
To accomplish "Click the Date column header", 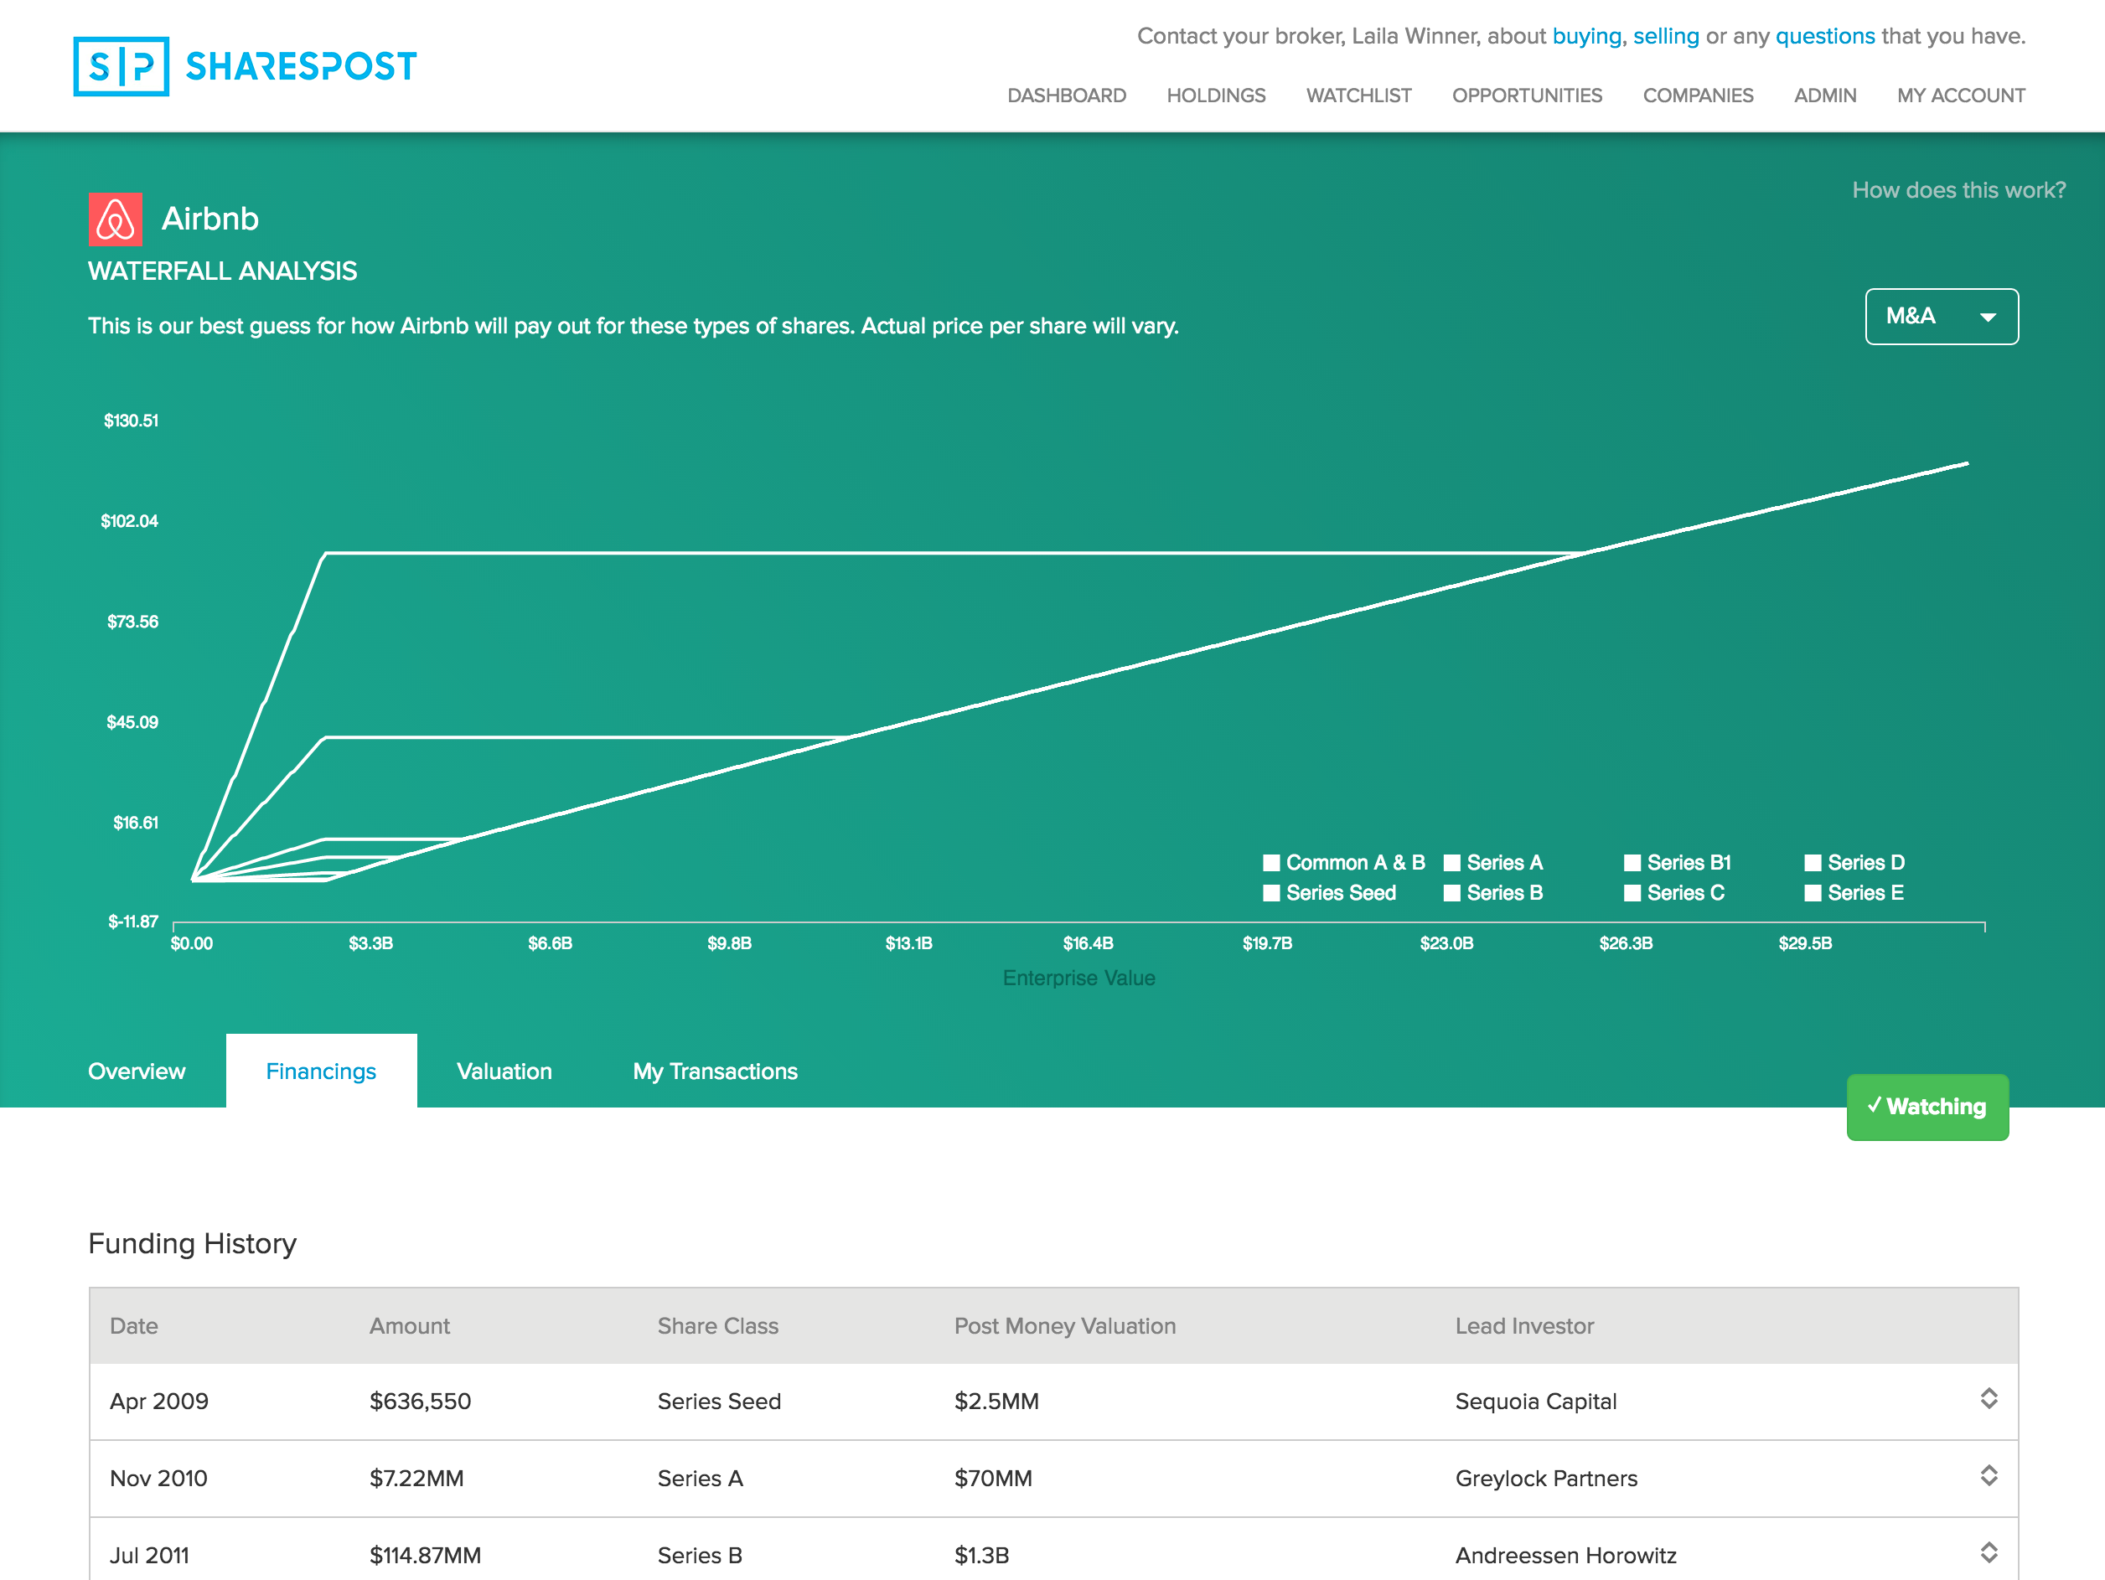I will pyautogui.click(x=134, y=1326).
